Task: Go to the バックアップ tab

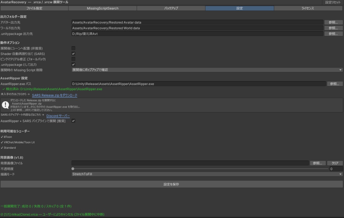Action: (x=171, y=8)
